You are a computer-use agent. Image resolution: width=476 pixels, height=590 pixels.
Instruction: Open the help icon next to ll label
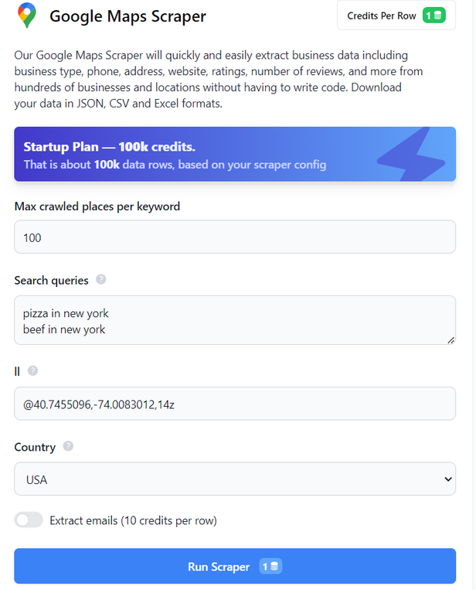pyautogui.click(x=32, y=370)
